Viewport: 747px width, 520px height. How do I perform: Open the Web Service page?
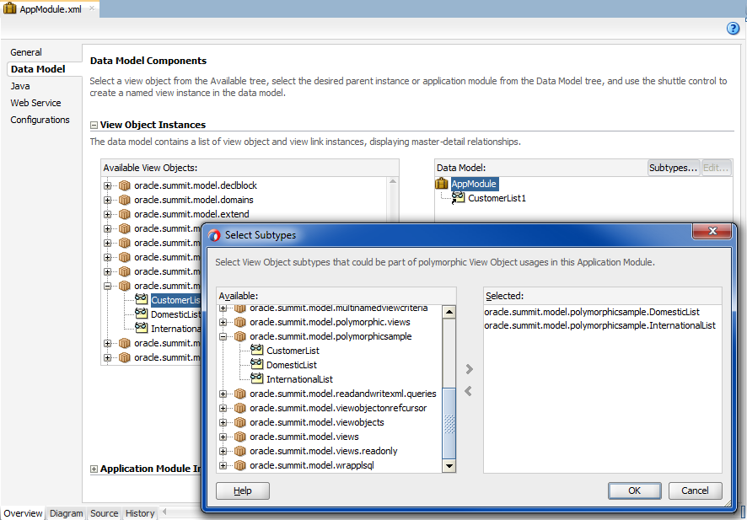(x=35, y=103)
